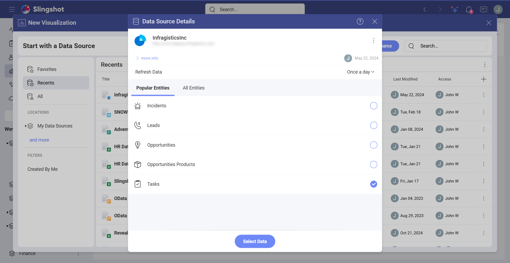Click the May 22, 2024 dialog date
The height and width of the screenshot is (263, 510).
pyautogui.click(x=367, y=58)
